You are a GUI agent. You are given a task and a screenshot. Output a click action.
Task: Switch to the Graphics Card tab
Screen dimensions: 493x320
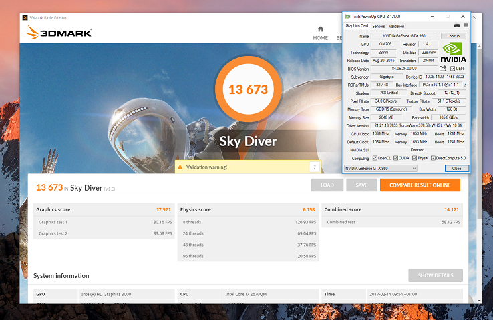357,26
